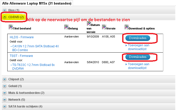The height and width of the screenshot is (110, 176).
Task: Download the TSST Firmware file
Action: coord(138,57)
